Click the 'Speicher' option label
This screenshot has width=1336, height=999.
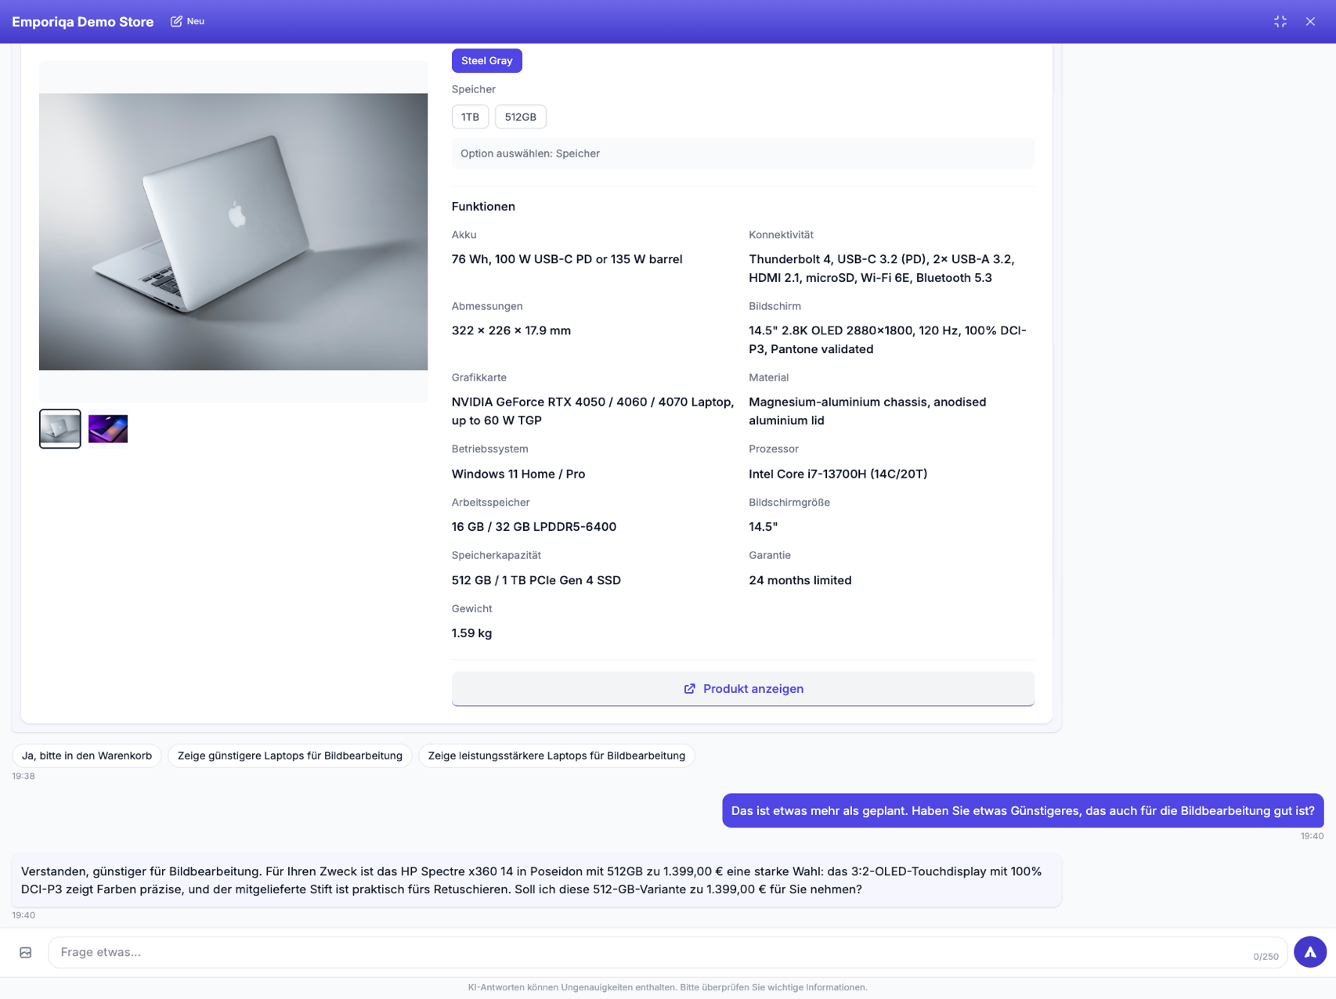coord(474,89)
